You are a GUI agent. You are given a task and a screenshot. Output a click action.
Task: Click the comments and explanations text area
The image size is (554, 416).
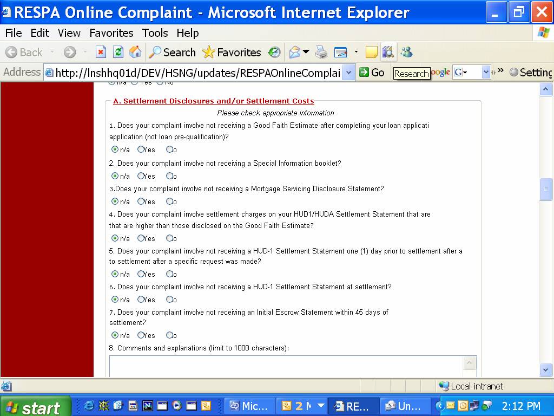286,367
